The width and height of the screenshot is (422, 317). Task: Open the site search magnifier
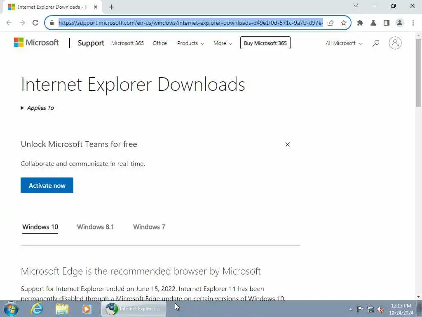coord(376,43)
